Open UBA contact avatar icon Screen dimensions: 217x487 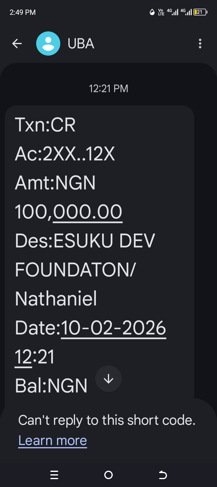coord(48,44)
